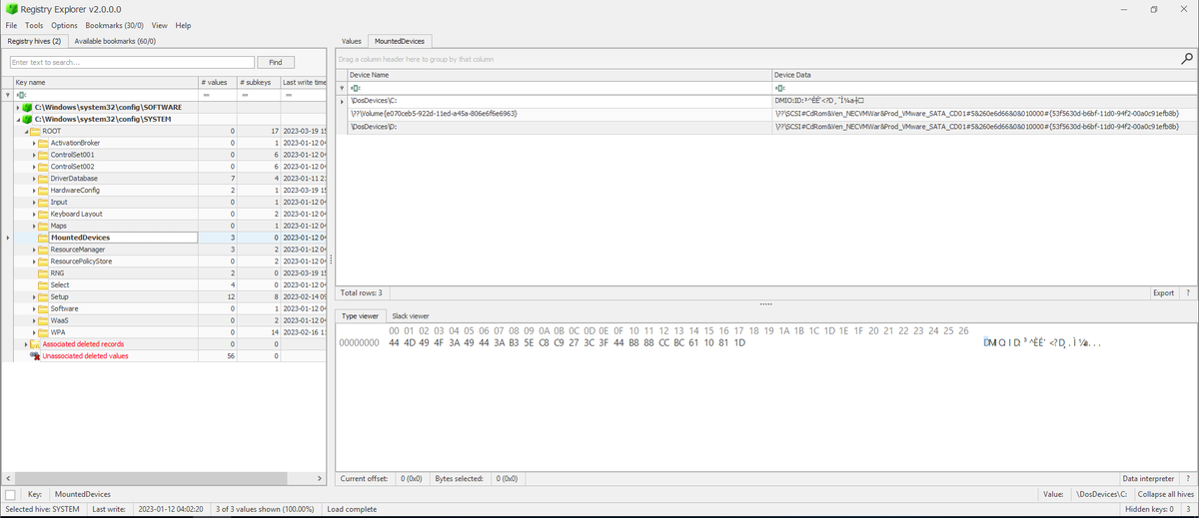Expand the ResourceManager key
This screenshot has height=518, width=1199.
click(x=34, y=250)
